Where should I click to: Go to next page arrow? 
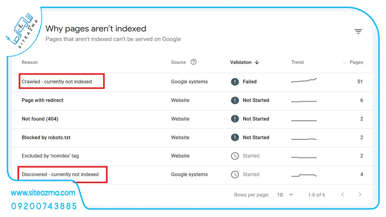point(360,195)
